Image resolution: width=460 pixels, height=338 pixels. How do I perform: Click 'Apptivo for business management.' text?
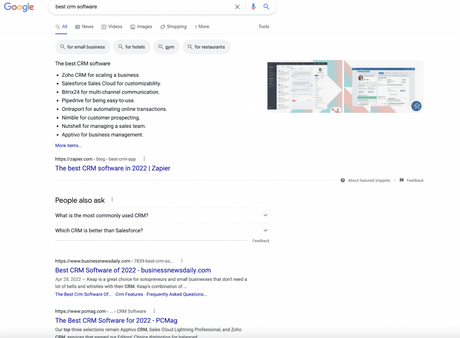click(102, 135)
